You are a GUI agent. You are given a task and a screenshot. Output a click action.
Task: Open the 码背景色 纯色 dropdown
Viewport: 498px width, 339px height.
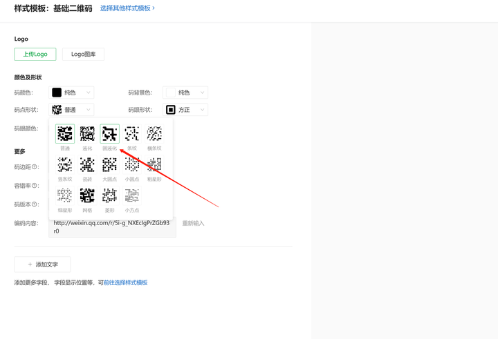point(185,93)
